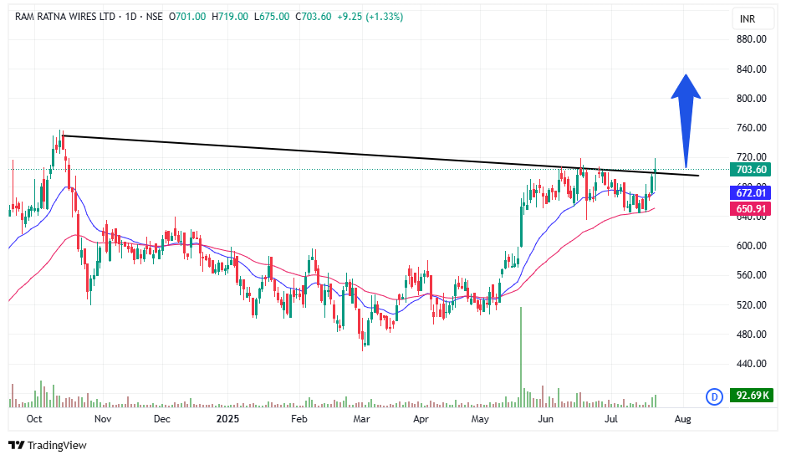
Task: Click the Jul label on time axis
Action: (x=610, y=419)
